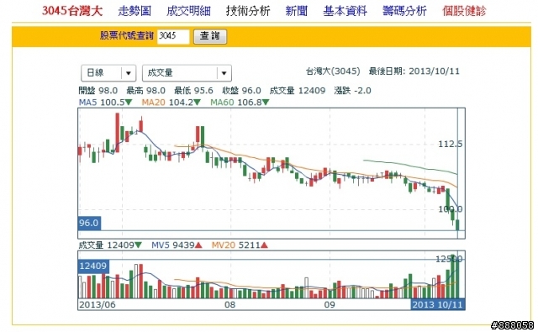Click the 12409 volume marker label
The width and height of the screenshot is (538, 332).
point(93,266)
